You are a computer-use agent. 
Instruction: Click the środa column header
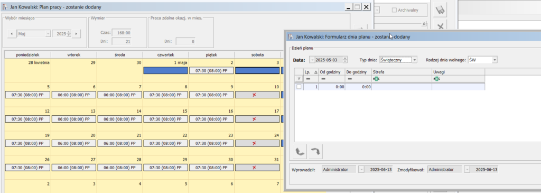pos(120,54)
